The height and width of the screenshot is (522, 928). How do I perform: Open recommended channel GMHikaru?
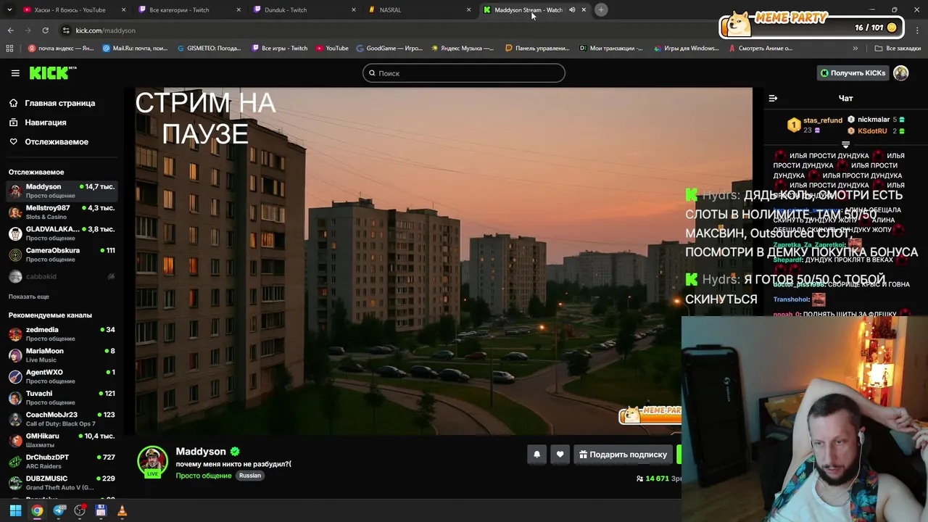[x=62, y=440]
